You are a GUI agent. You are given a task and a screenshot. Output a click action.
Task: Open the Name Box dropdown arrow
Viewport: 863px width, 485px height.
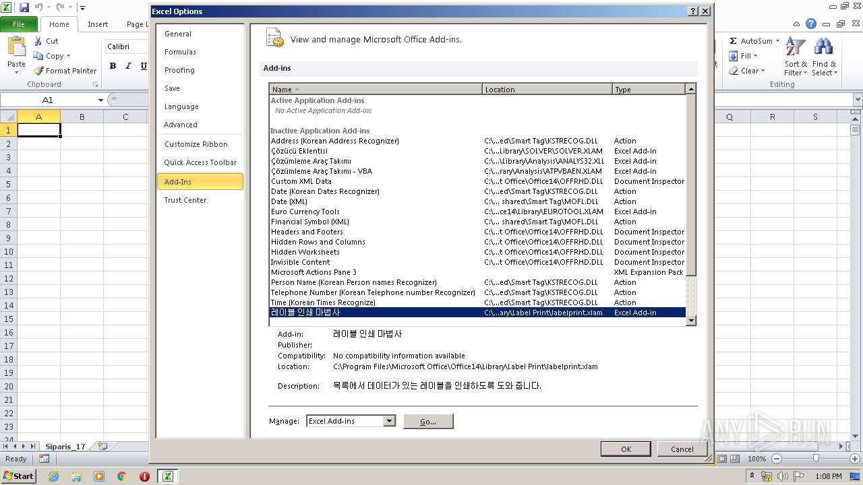click(100, 100)
